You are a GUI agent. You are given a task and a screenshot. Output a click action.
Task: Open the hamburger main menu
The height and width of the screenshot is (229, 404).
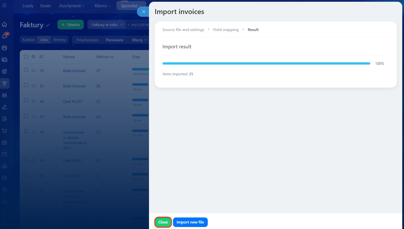(x=4, y=5)
